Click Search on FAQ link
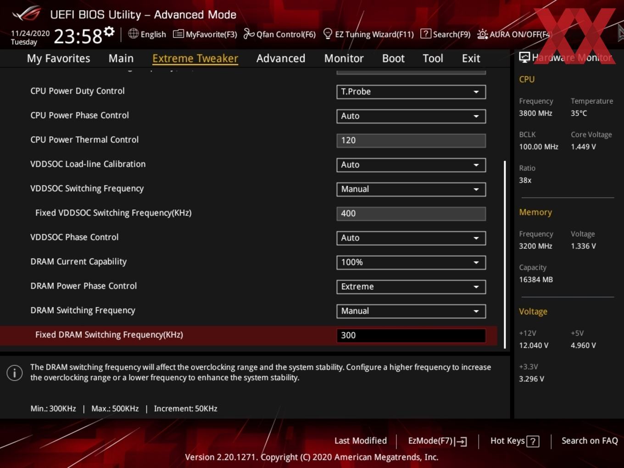 click(590, 440)
